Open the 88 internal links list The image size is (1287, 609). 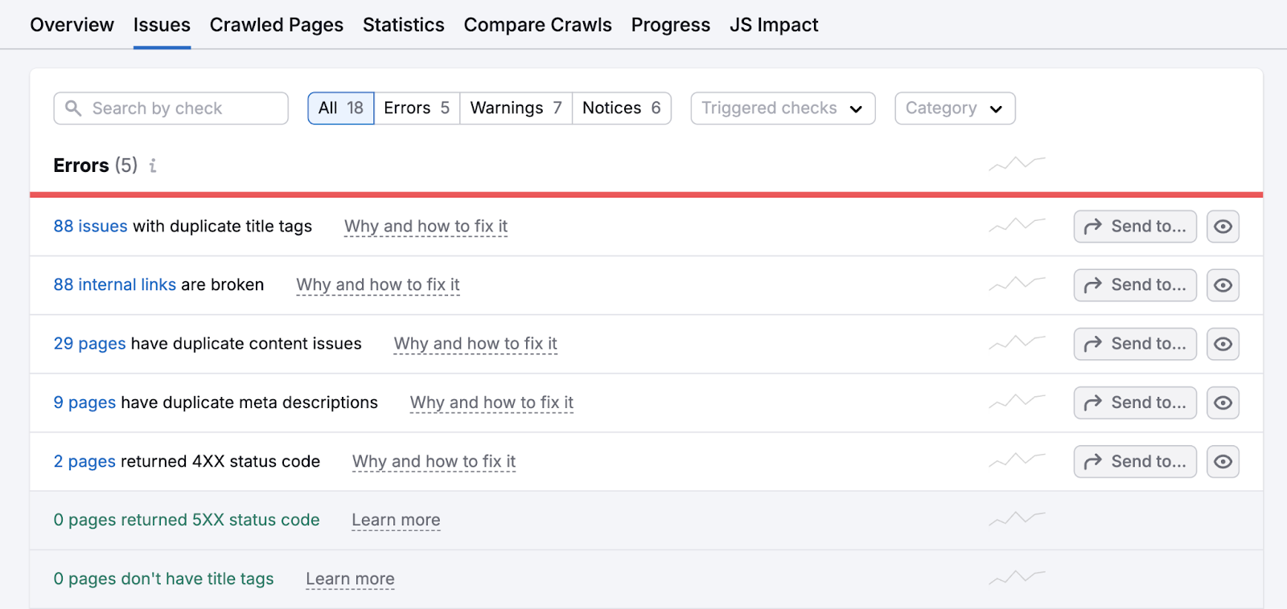click(114, 285)
